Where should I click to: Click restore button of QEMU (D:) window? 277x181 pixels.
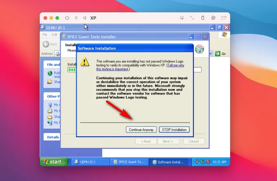(220, 28)
